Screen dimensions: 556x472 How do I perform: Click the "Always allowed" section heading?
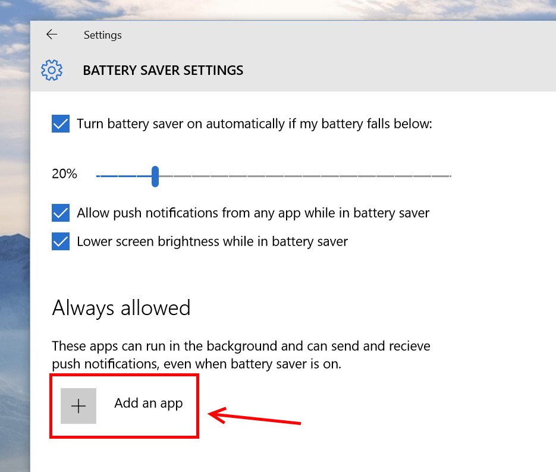121,308
